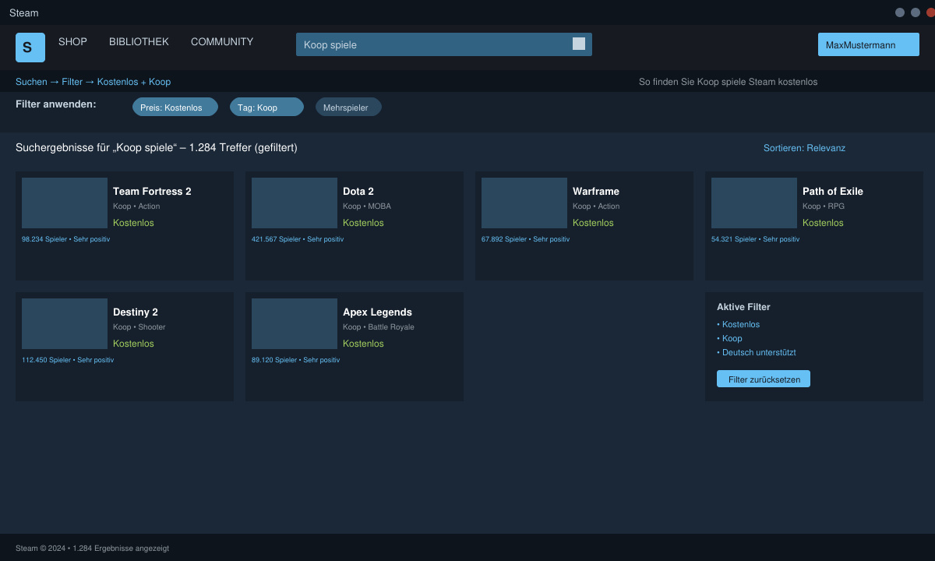Image resolution: width=935 pixels, height=561 pixels.
Task: Click Koop • Battle Royale genre text
Action: pyautogui.click(x=379, y=327)
